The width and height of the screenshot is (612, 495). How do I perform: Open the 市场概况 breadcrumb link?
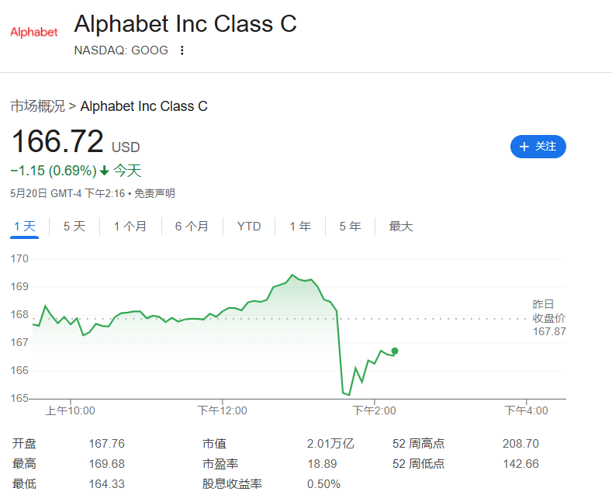tap(37, 106)
